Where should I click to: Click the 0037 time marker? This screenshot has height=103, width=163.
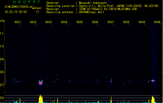[111, 22]
